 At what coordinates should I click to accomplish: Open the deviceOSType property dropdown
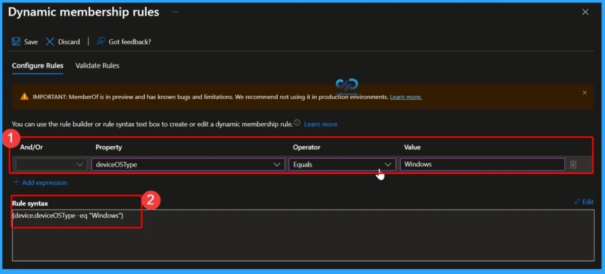pyautogui.click(x=188, y=164)
